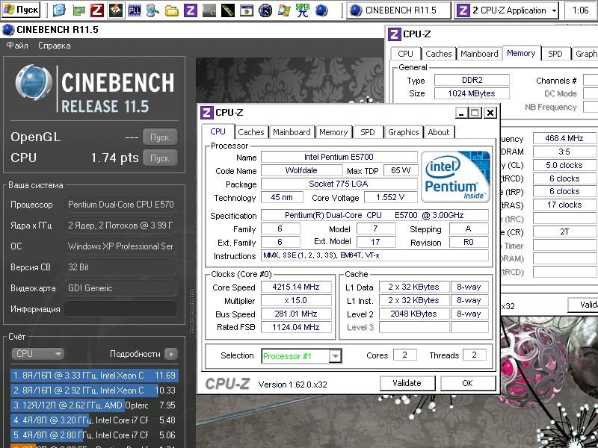Select ranking row 4 Intel Core i7 5.48
The width and height of the screenshot is (598, 448).
[94, 420]
